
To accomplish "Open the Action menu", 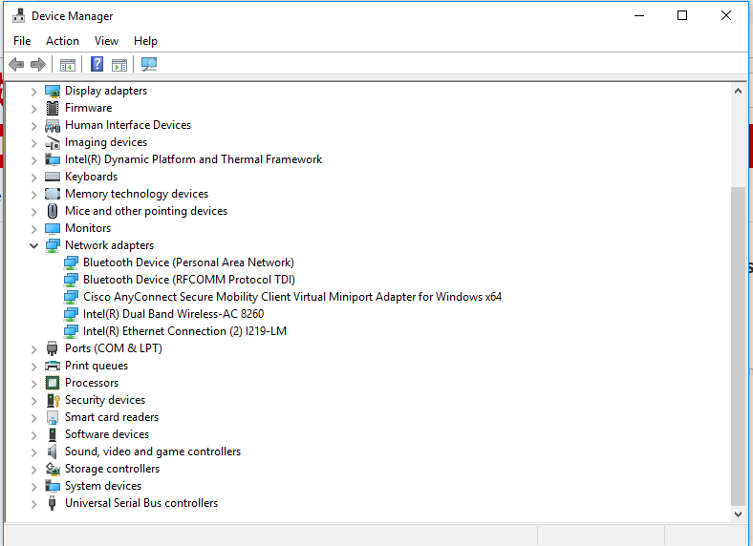I will pyautogui.click(x=62, y=41).
